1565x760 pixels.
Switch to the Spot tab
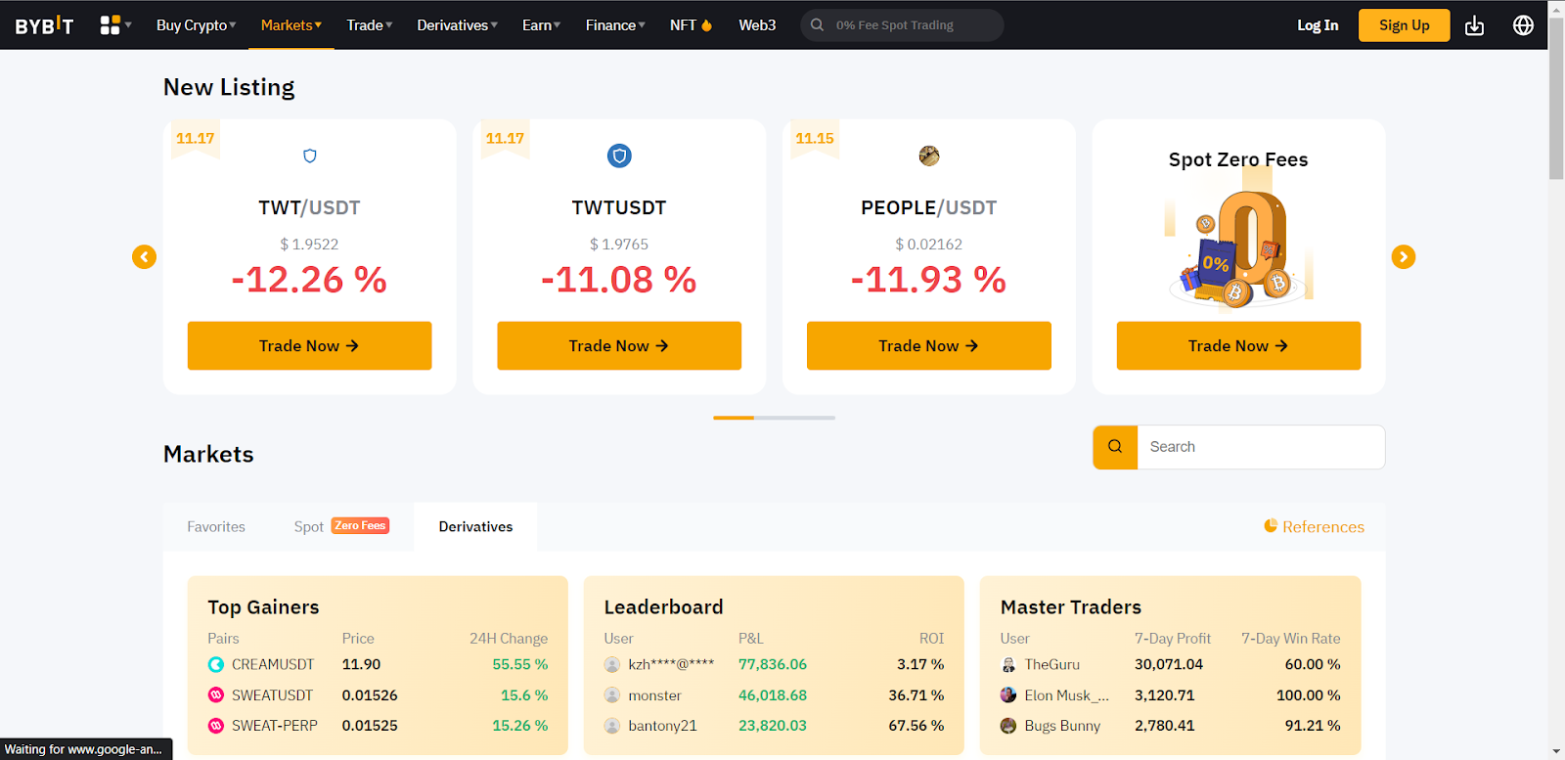point(309,527)
